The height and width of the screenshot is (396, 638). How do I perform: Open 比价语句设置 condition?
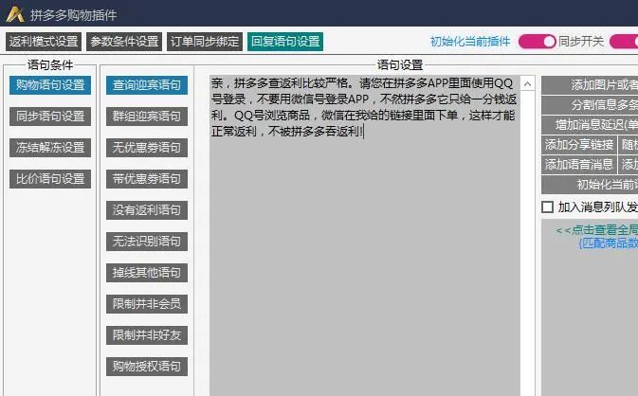[x=50, y=179]
